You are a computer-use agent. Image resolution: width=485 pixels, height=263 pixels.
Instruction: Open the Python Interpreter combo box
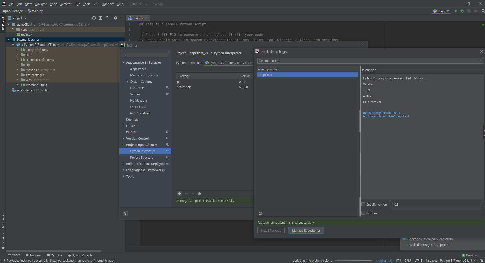coord(228,63)
